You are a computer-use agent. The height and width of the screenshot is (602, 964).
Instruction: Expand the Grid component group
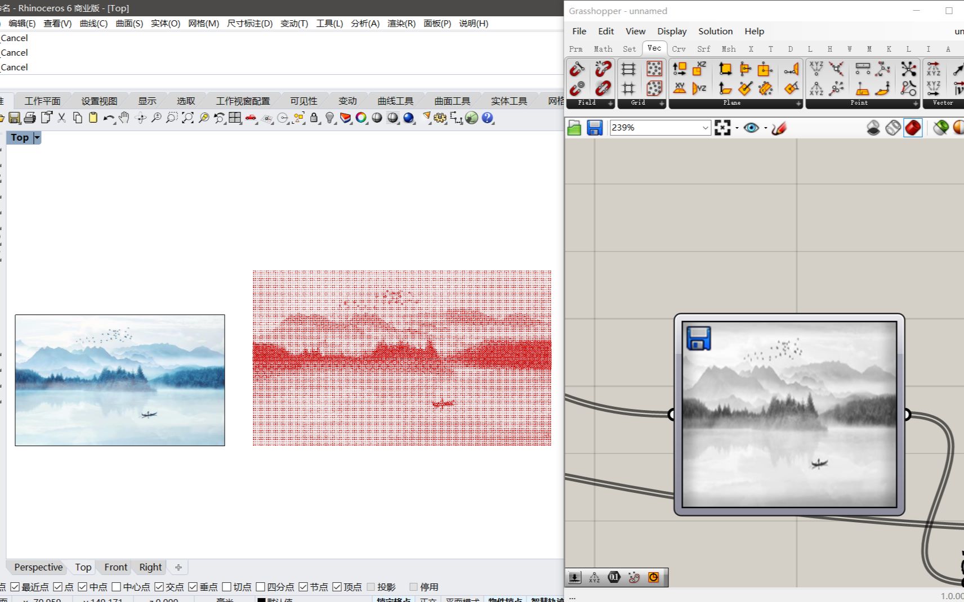tap(662, 103)
